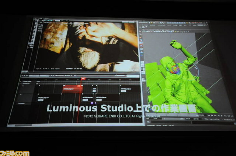Expand the first group row in the timeline
Screen dimensions: 236x156
[20, 82]
